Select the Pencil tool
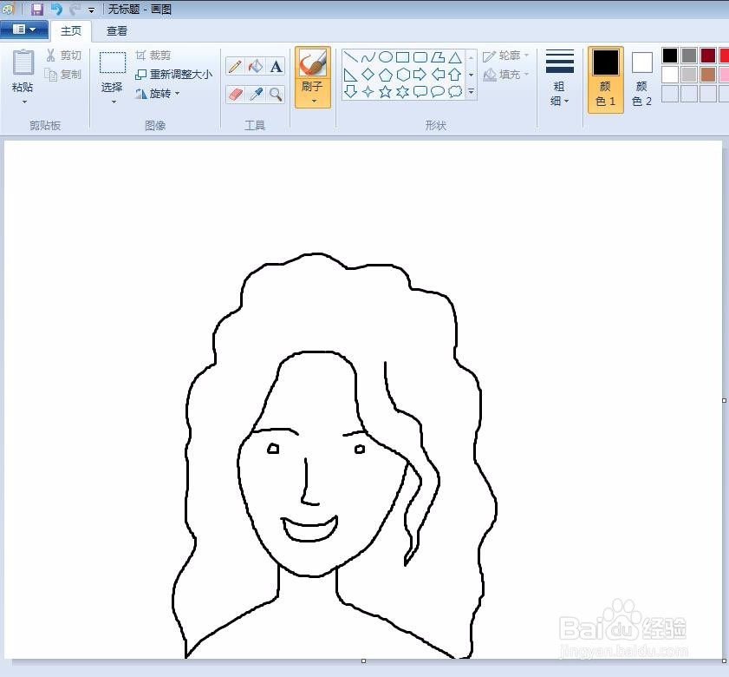 point(234,66)
